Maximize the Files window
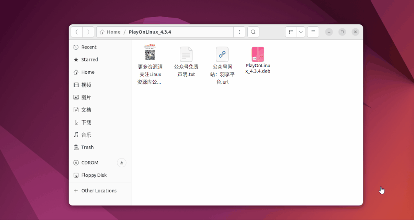414x220 pixels. tap(342, 32)
